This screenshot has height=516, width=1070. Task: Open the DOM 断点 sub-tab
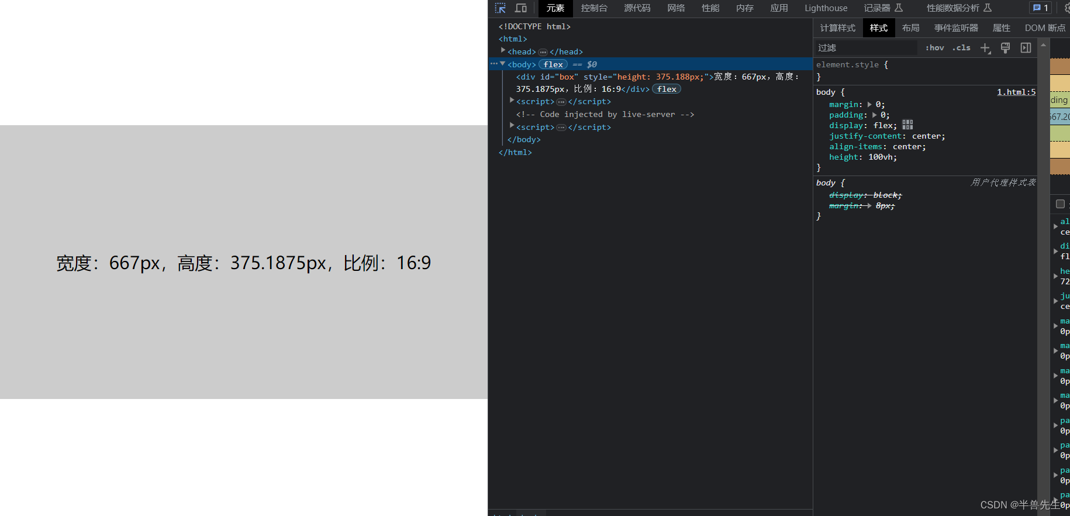[x=1045, y=28]
